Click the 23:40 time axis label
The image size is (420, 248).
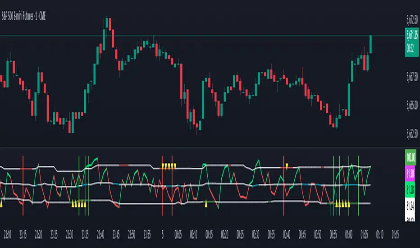(100, 235)
